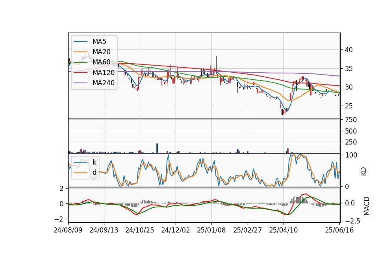Image resolution: width=378 pixels, height=271 pixels.
Task: Click the 25/01/08 date axis label
Action: 211,230
